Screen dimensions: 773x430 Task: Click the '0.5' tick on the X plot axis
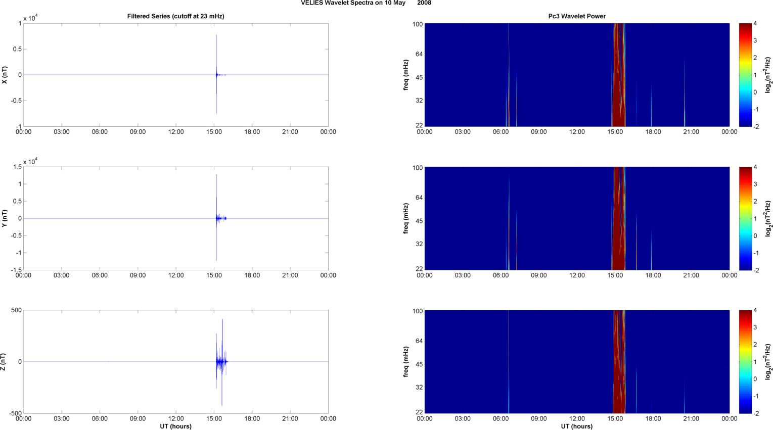click(17, 49)
